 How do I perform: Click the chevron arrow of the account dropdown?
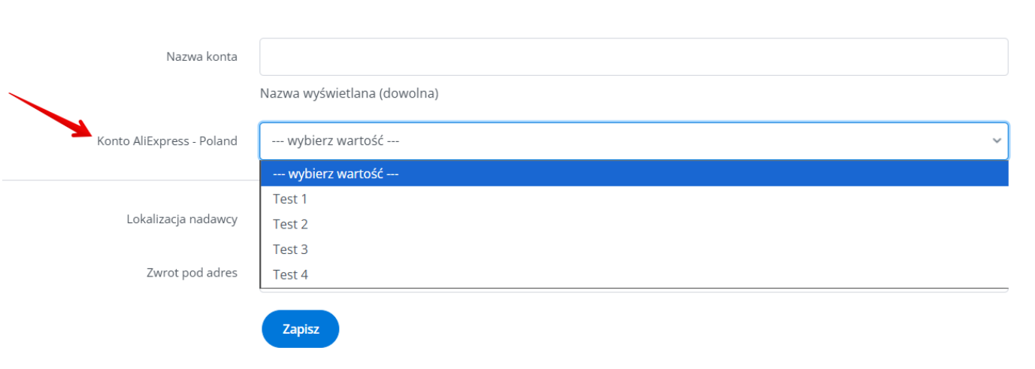[x=997, y=141]
